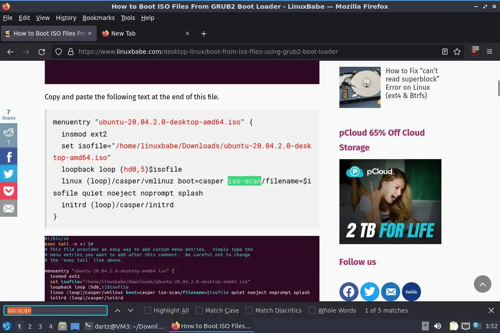
Task: Open the Tools menu
Action: 128,18
